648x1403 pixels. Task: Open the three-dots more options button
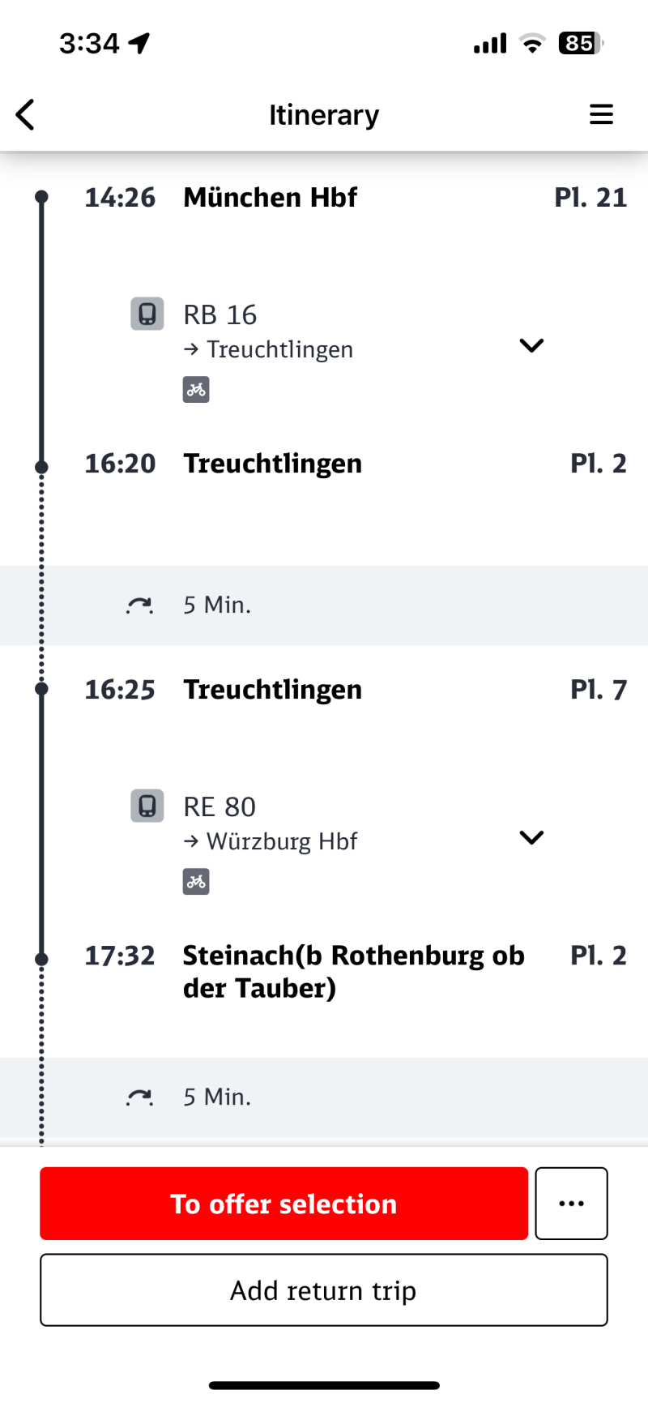pyautogui.click(x=572, y=1204)
